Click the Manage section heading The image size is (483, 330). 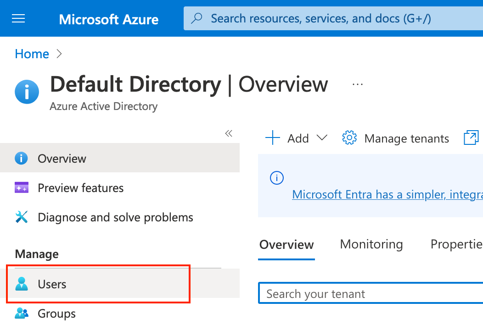click(37, 254)
